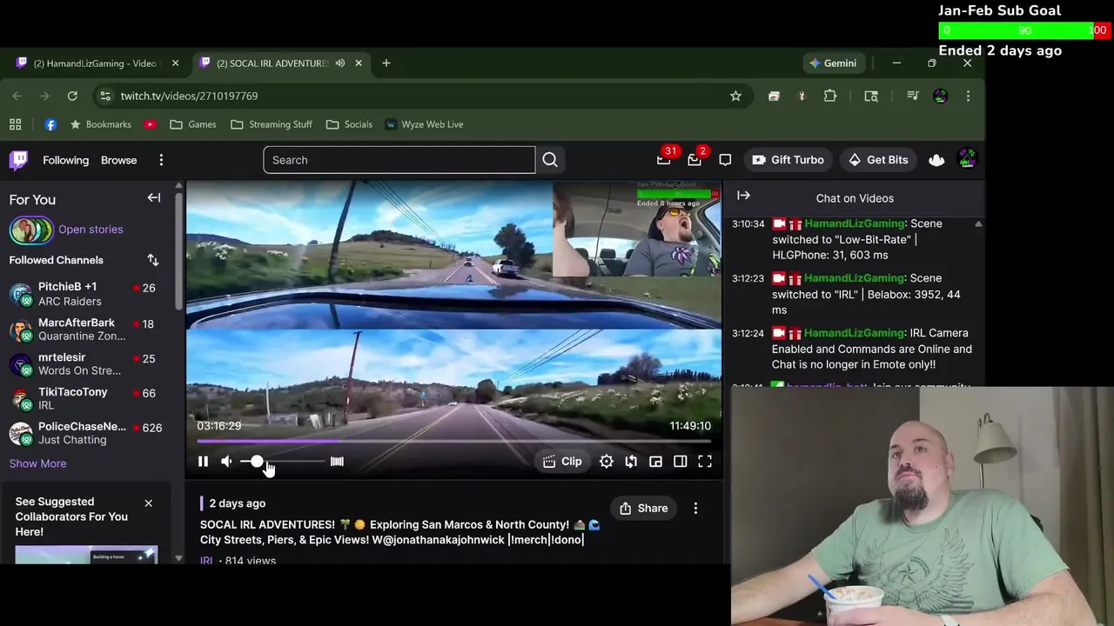Open the Browse page

(118, 160)
